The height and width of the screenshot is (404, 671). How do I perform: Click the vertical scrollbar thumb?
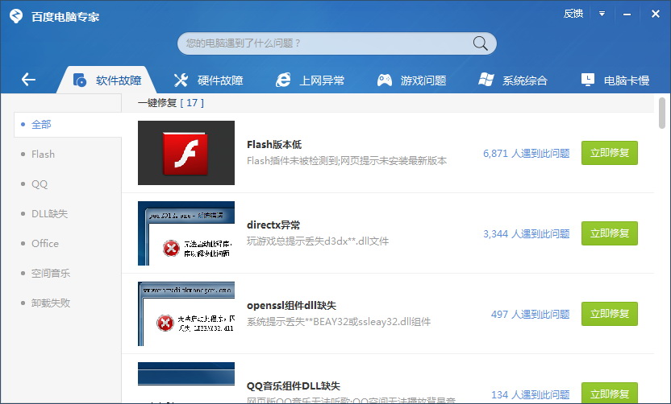(x=662, y=113)
